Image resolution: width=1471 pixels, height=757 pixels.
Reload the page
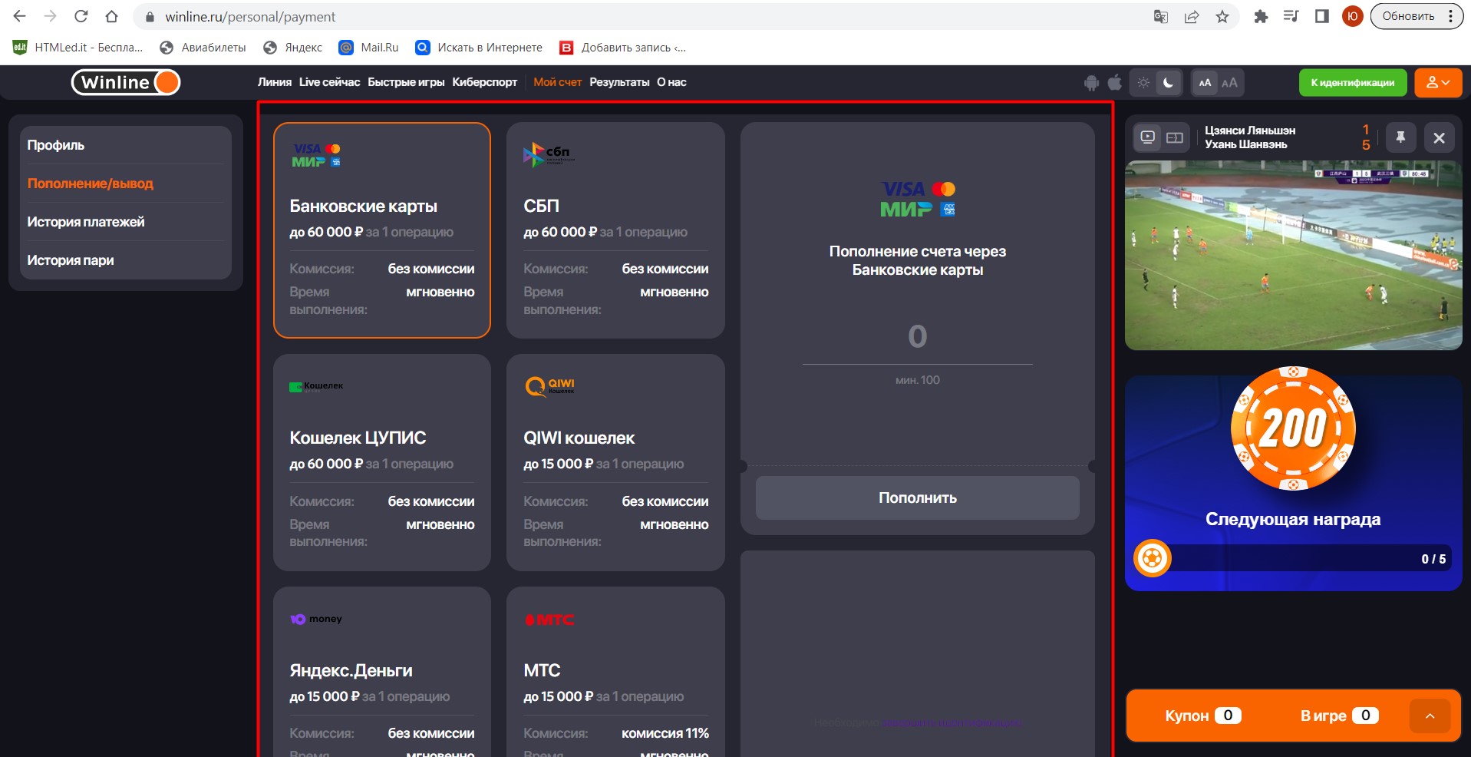(81, 16)
